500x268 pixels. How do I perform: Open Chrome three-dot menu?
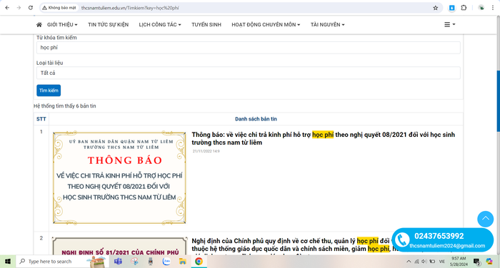click(493, 8)
